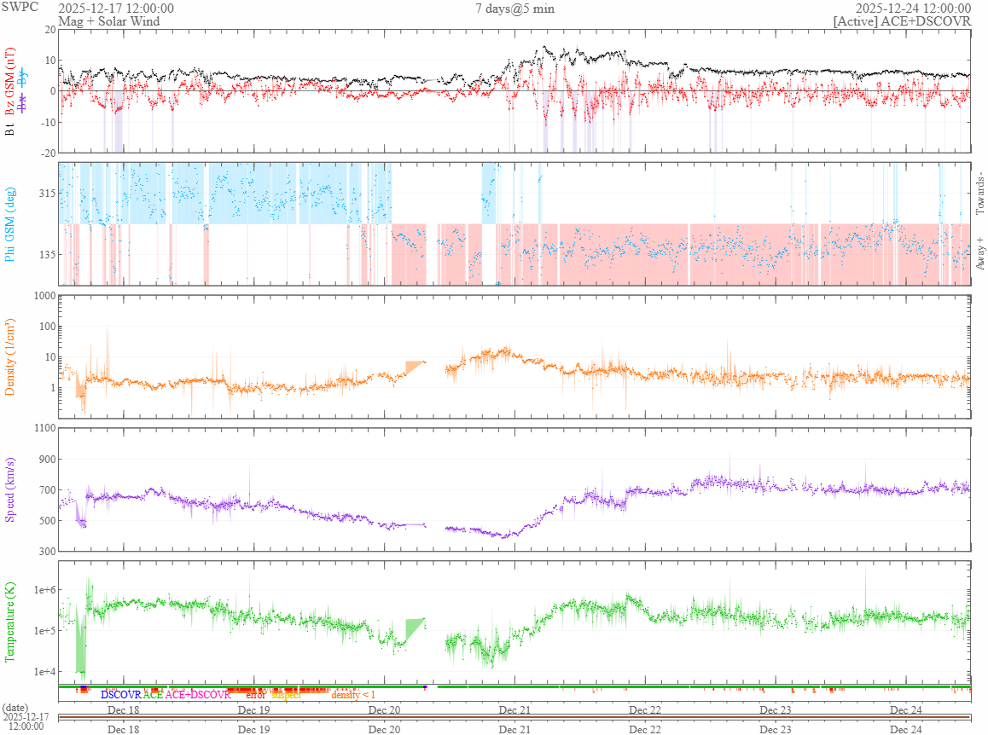Click the Phi GSM (deg) axis label
Viewport: 988px width, 735px height.
[x=11, y=224]
